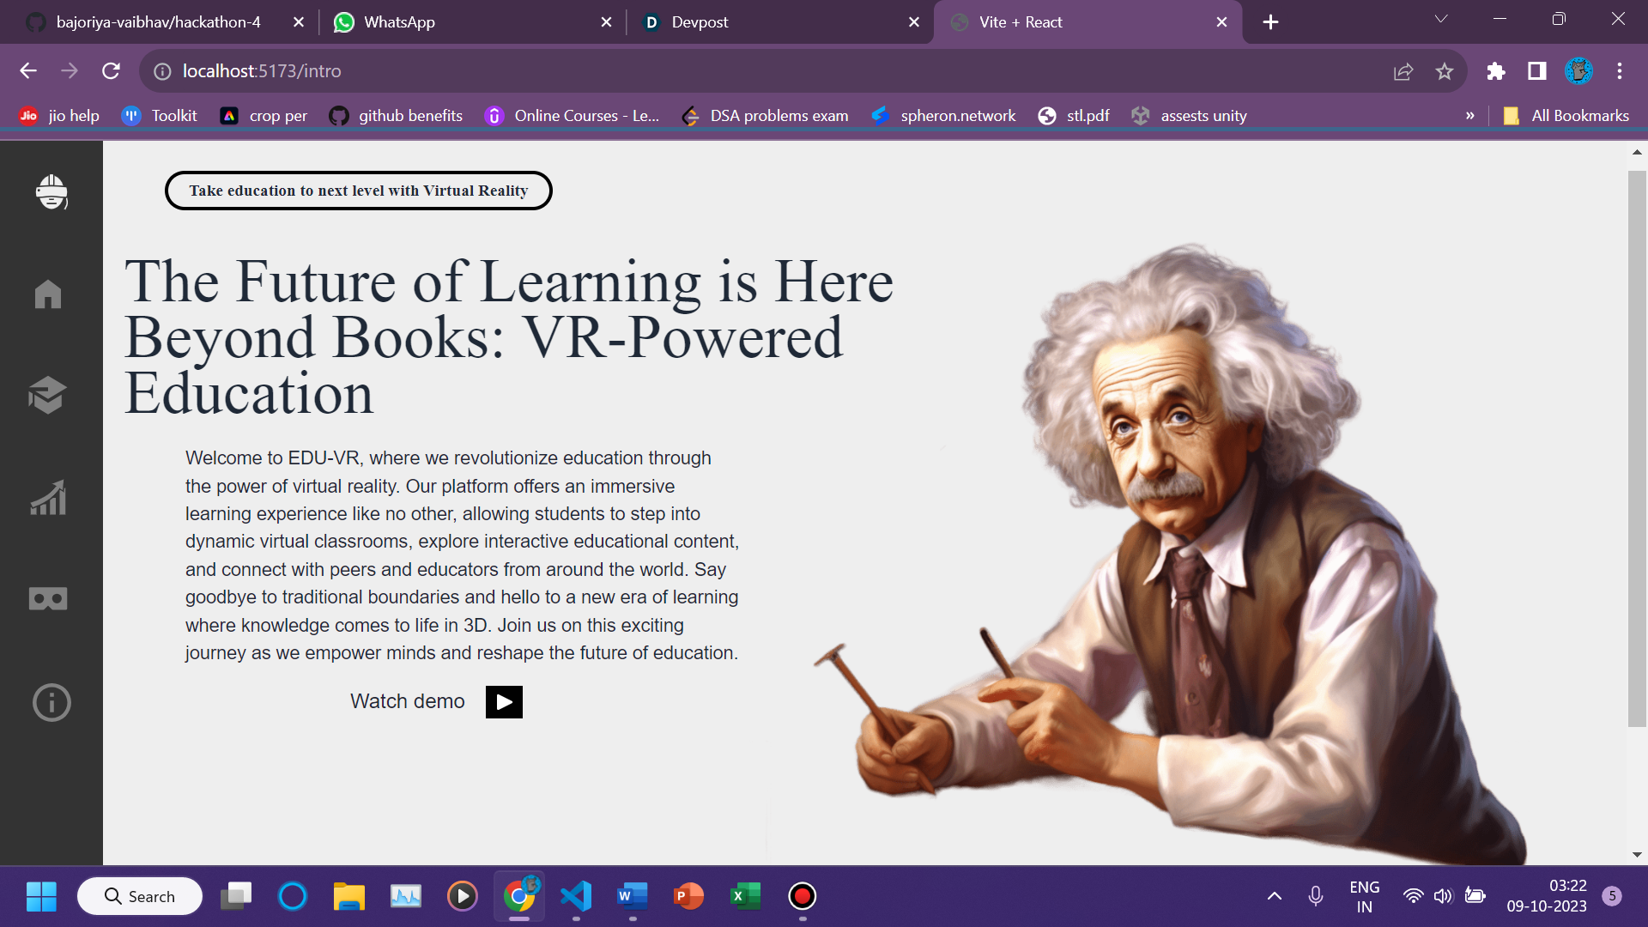Click the 'Take education to next level' button
The image size is (1648, 927).
pyautogui.click(x=358, y=191)
